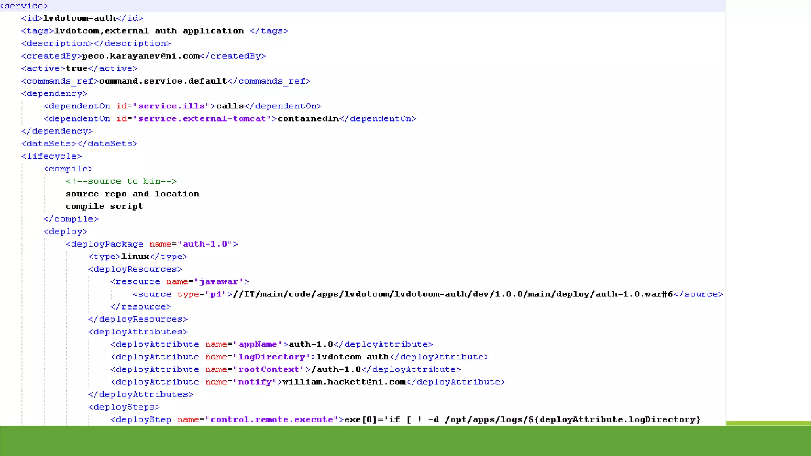Click the command.service.default value
Screen dimensions: 811x456
(163, 81)
